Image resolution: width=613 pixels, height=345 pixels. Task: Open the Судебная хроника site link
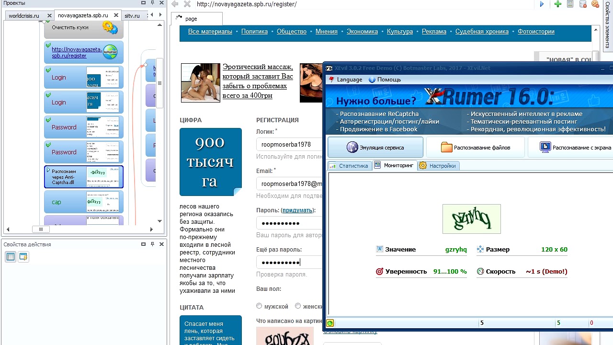[x=482, y=32]
